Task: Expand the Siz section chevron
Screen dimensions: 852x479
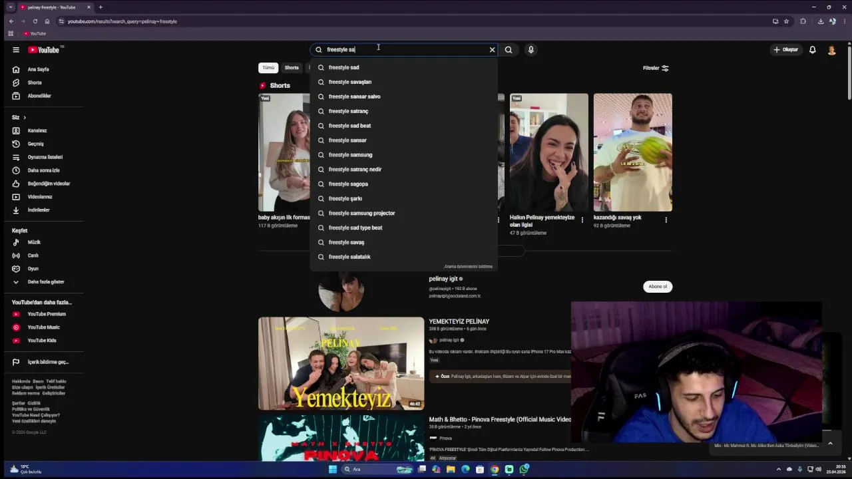Action: coord(25,118)
